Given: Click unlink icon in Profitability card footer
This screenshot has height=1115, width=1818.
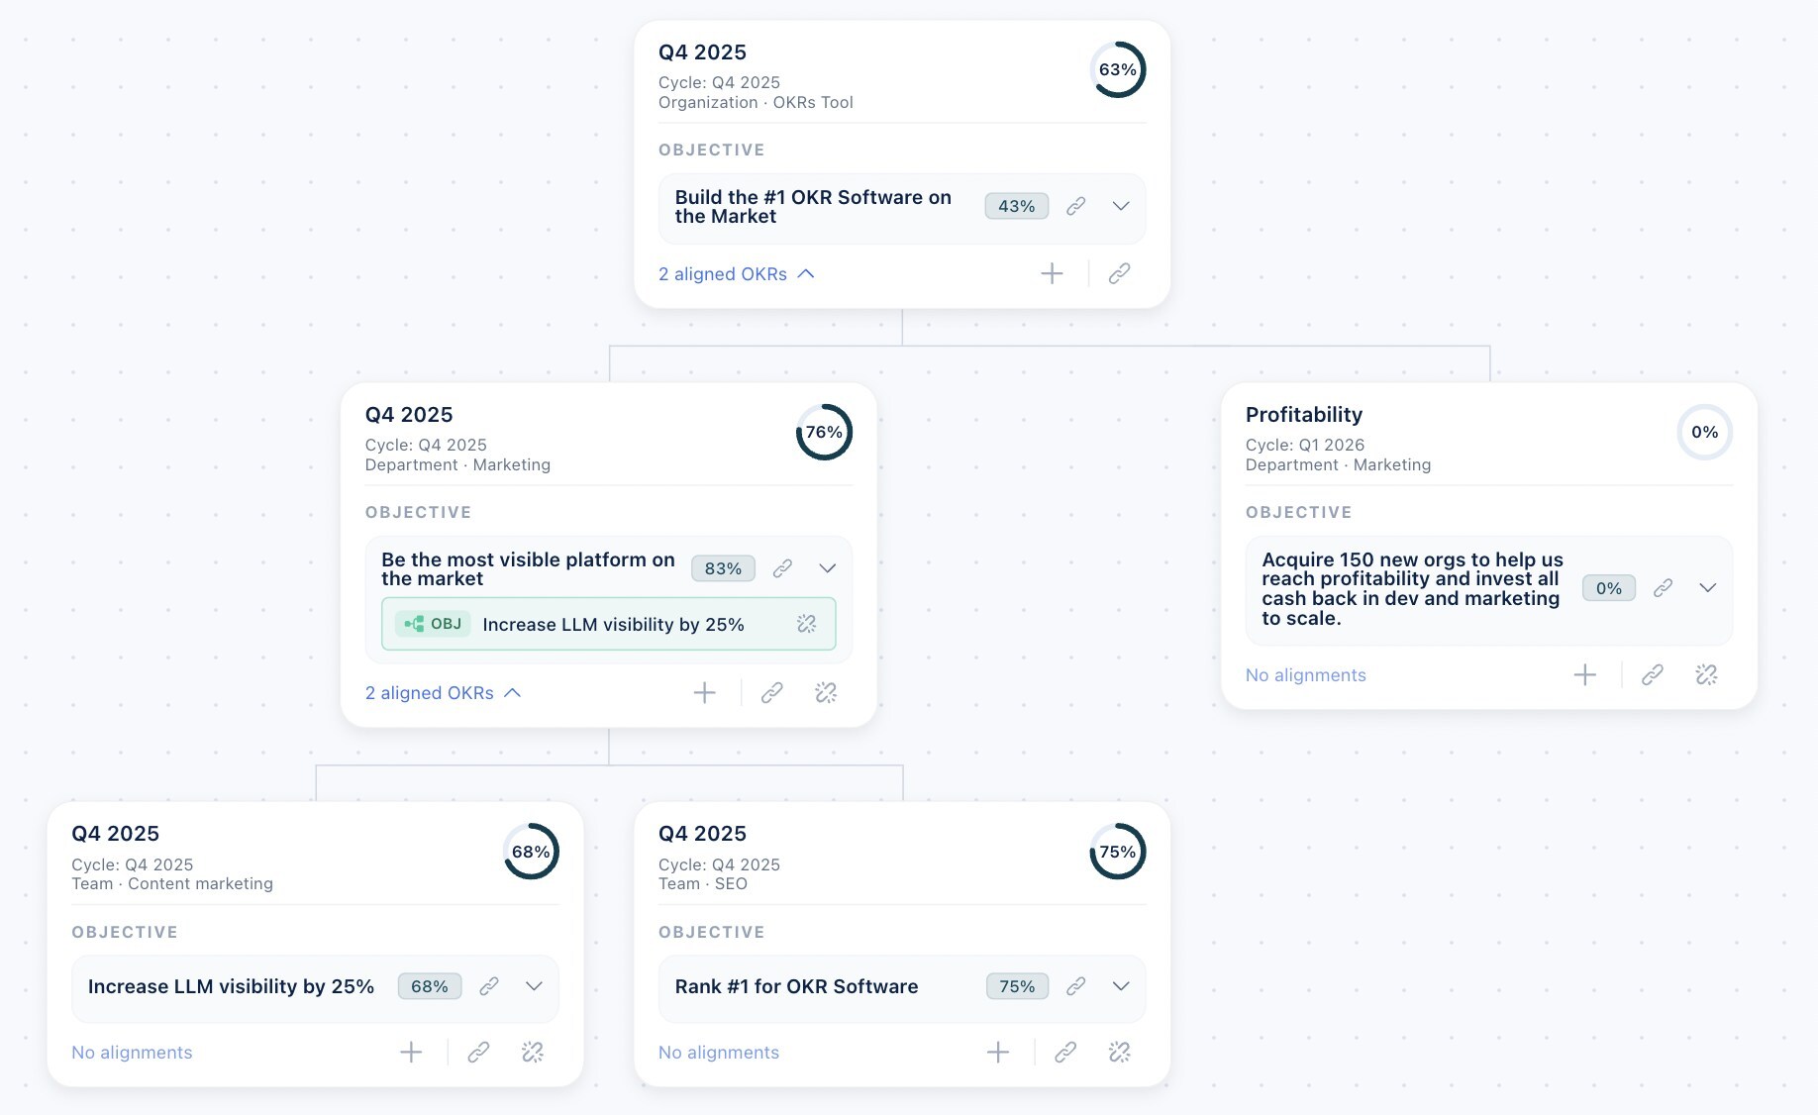Looking at the screenshot, I should pyautogui.click(x=1705, y=675).
